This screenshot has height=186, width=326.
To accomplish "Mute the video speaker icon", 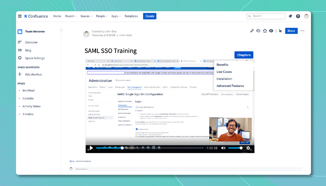I will (223, 148).
